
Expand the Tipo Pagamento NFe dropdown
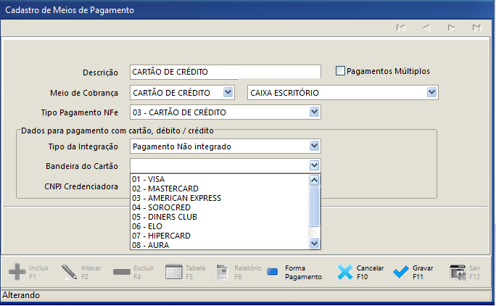(314, 112)
